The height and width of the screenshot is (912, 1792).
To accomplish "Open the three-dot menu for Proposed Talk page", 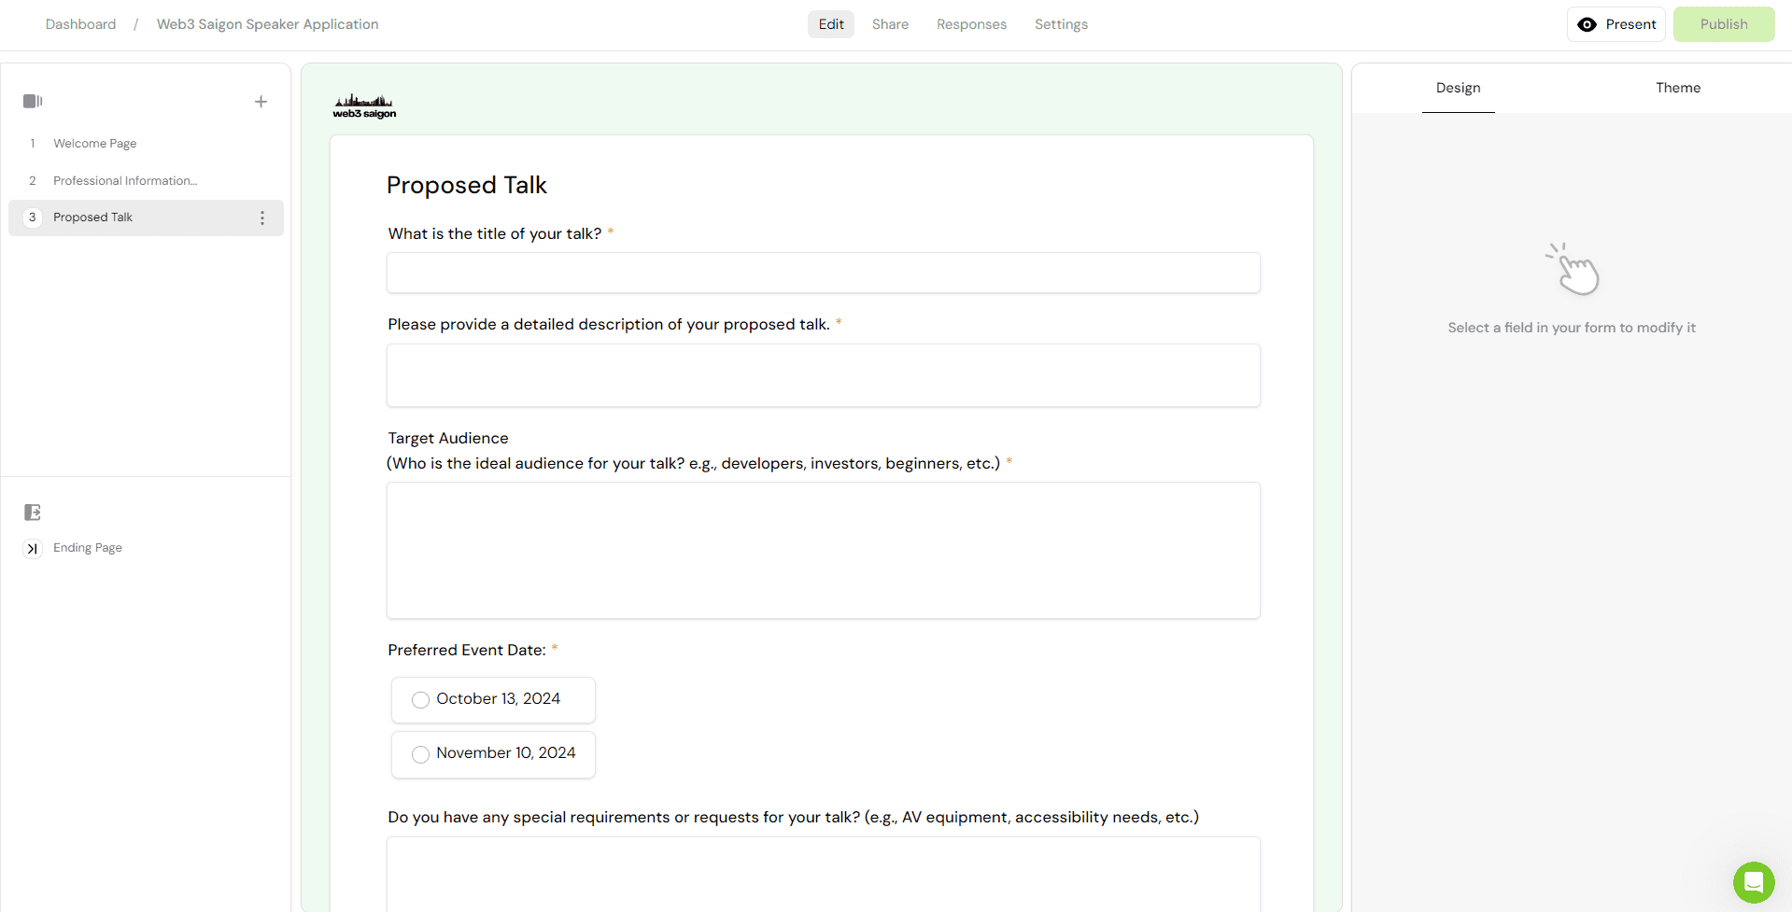I will pyautogui.click(x=262, y=217).
